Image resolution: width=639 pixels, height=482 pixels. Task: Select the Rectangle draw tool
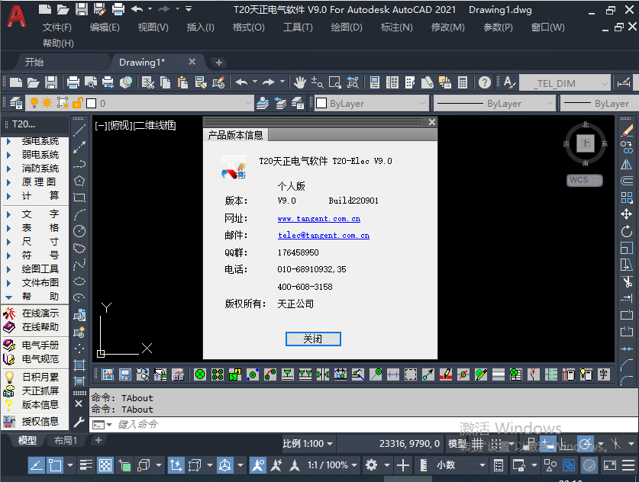(79, 198)
